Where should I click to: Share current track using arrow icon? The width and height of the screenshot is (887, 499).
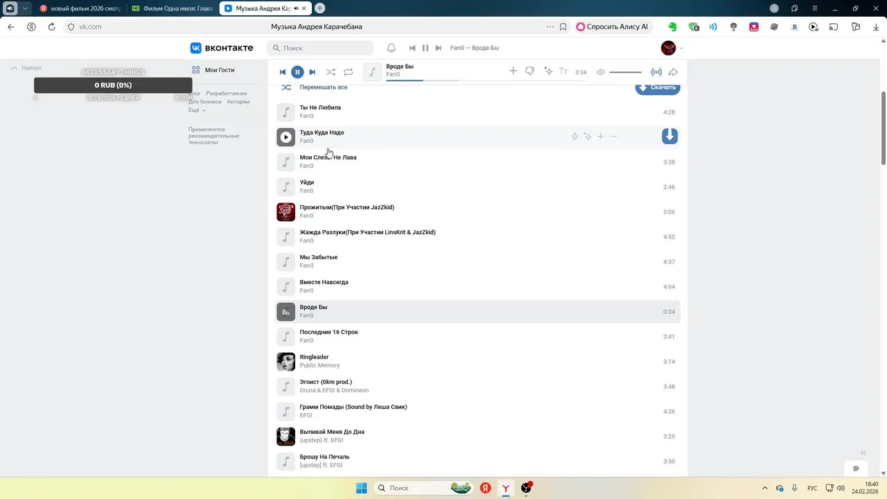tap(673, 72)
